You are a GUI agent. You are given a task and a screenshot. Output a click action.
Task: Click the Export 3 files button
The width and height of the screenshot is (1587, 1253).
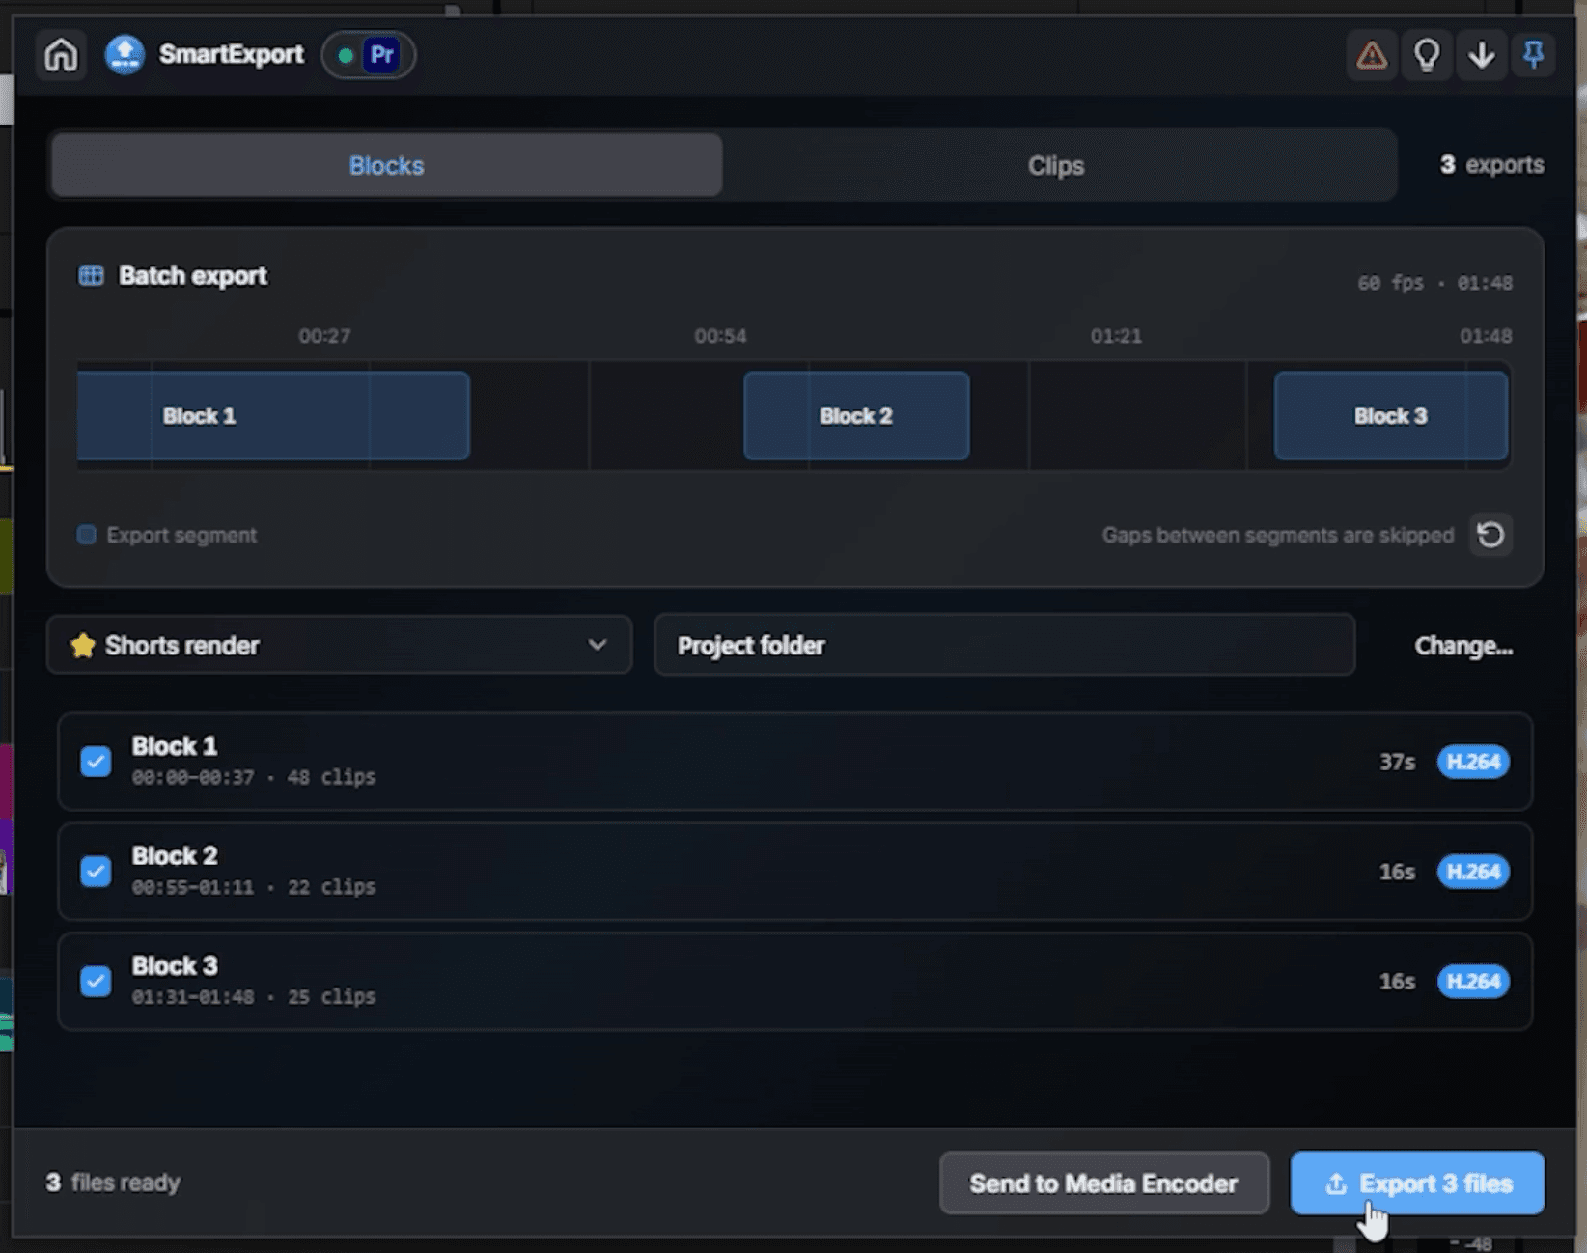[x=1417, y=1183]
